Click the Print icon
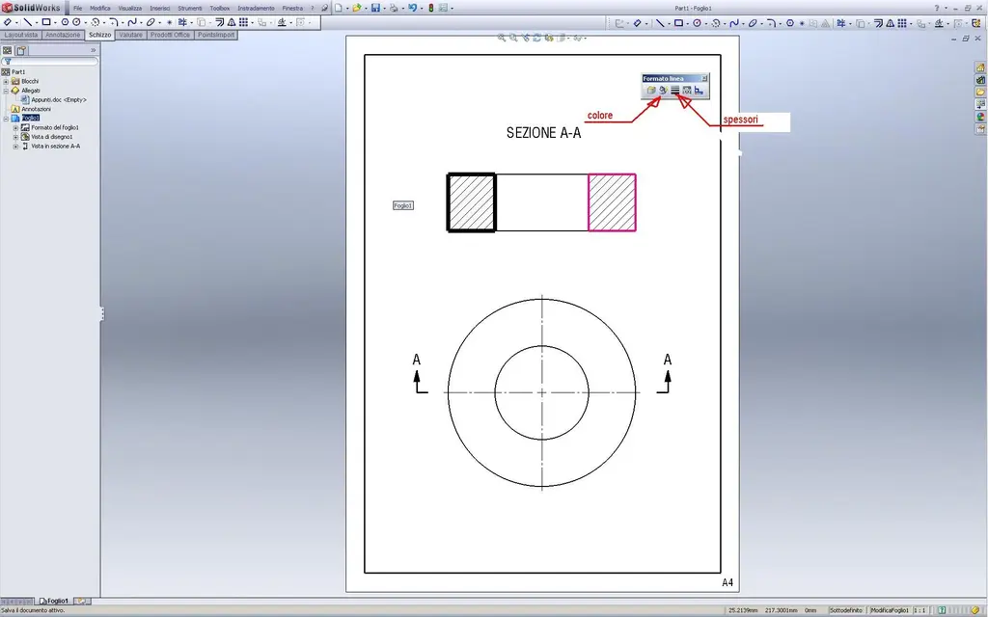 click(394, 8)
